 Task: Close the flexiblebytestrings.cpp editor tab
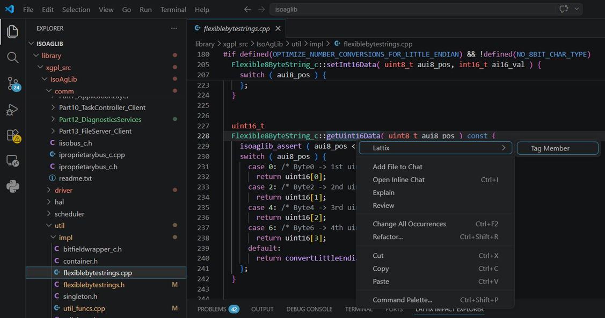(x=278, y=28)
